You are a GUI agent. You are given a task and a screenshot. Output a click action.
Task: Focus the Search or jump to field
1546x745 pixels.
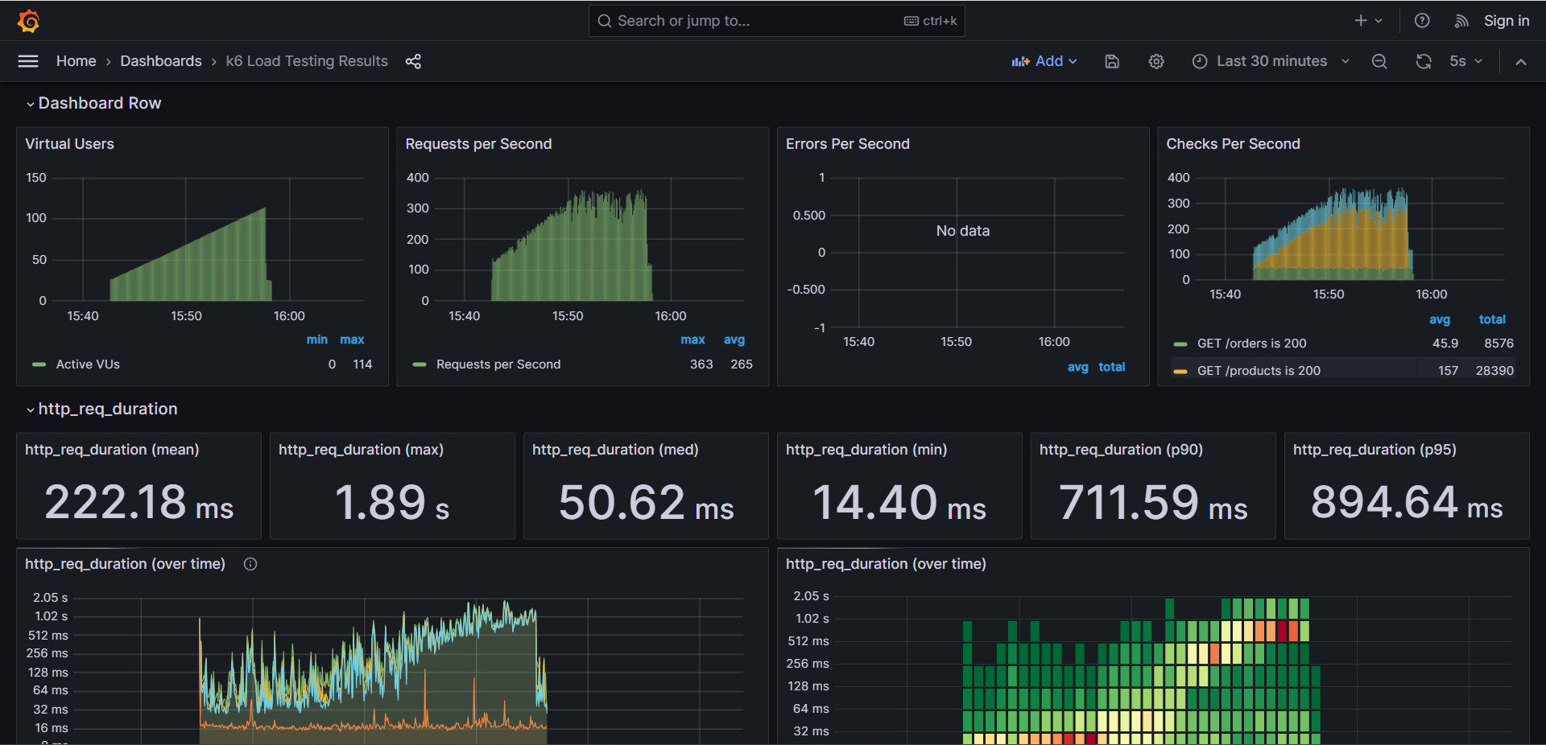(776, 21)
